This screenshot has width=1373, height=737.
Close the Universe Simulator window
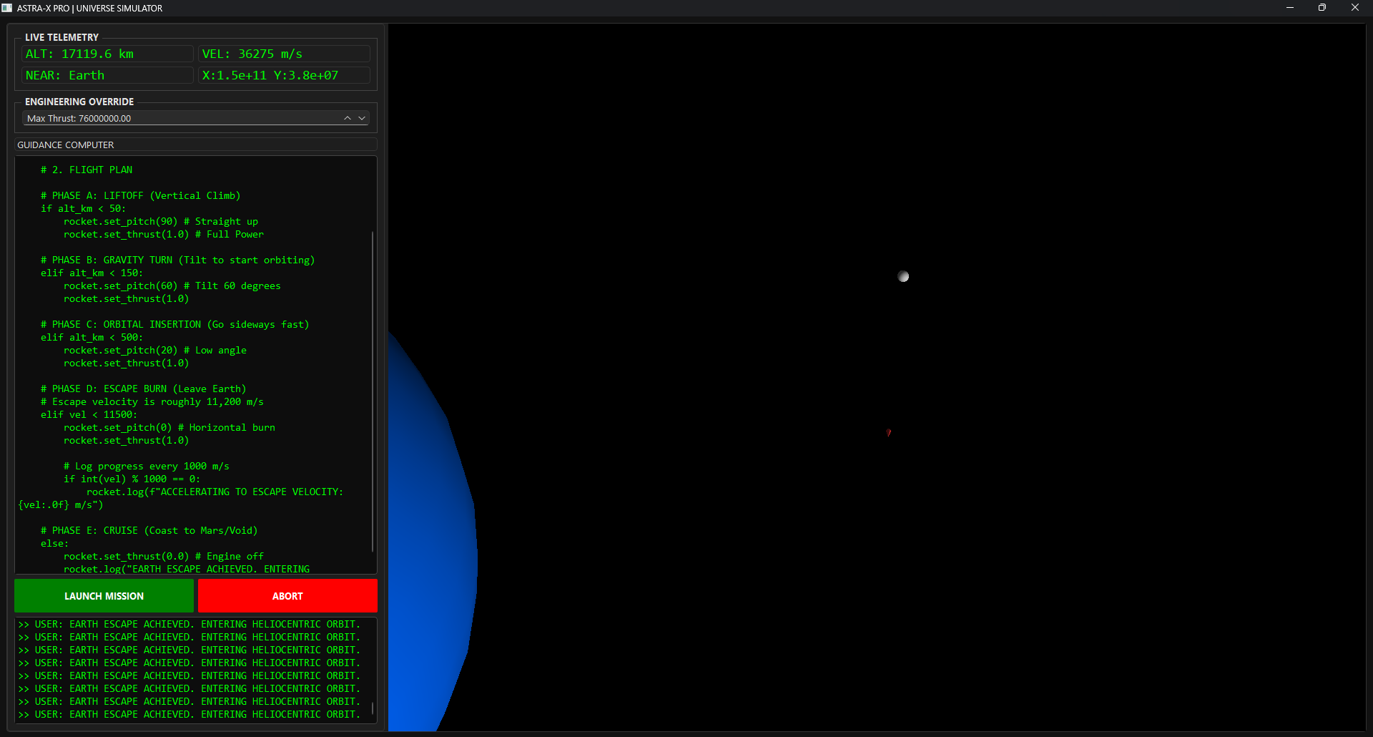coord(1355,8)
